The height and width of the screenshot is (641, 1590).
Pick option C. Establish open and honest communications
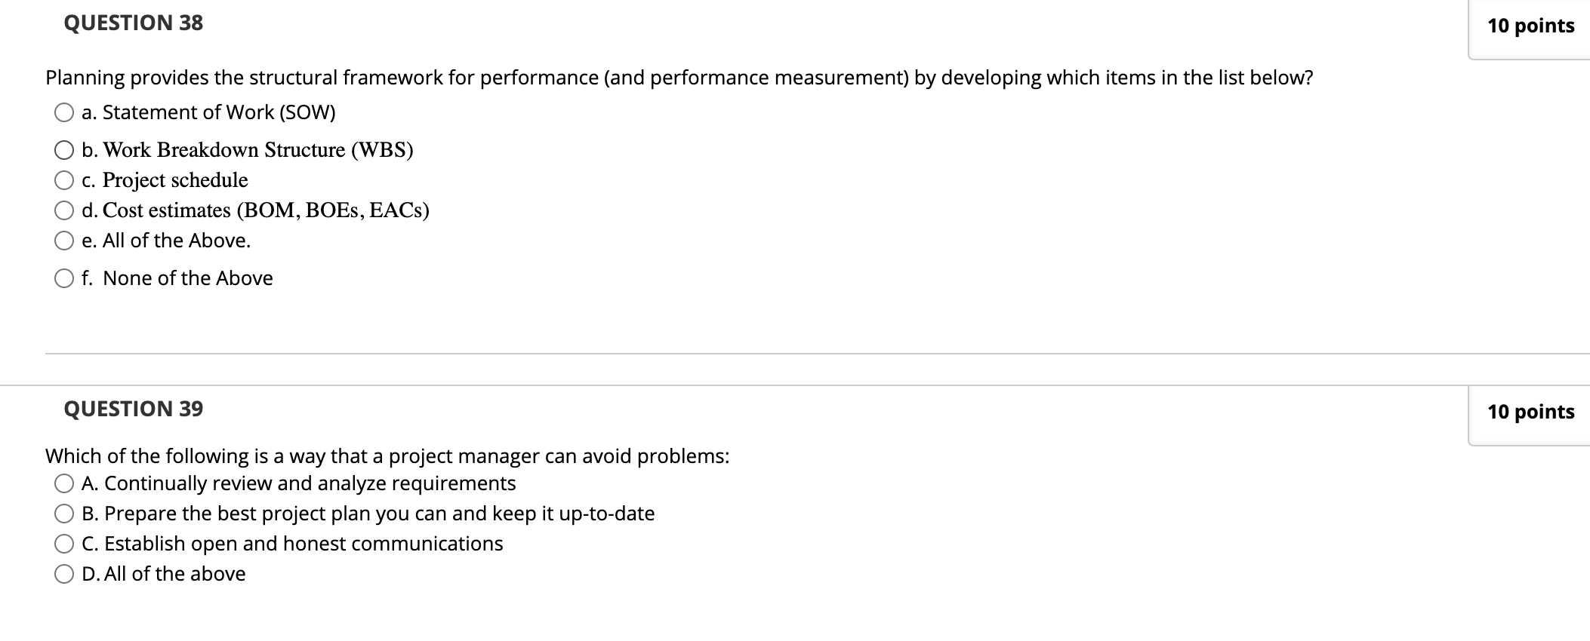(63, 543)
